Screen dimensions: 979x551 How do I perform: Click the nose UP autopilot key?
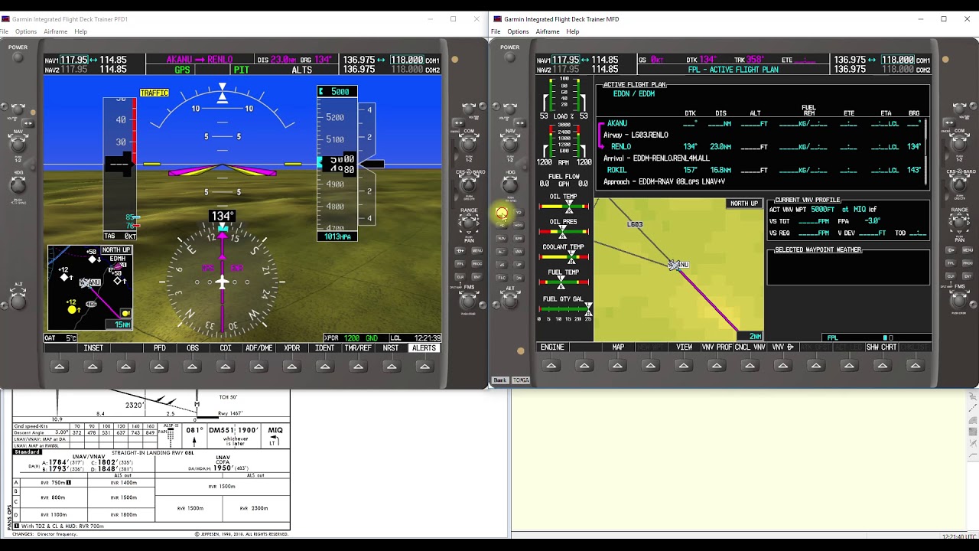coord(519,265)
